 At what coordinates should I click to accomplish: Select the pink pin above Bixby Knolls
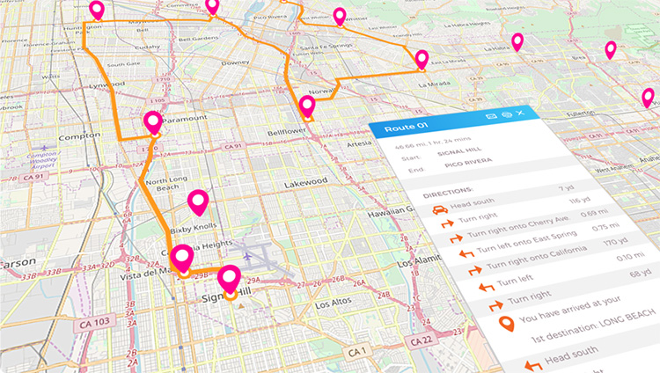198,203
